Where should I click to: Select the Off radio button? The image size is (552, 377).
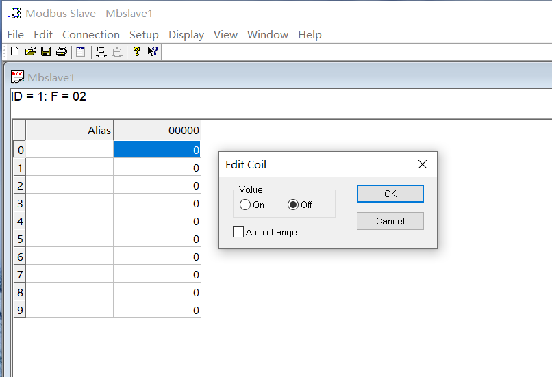click(x=293, y=205)
